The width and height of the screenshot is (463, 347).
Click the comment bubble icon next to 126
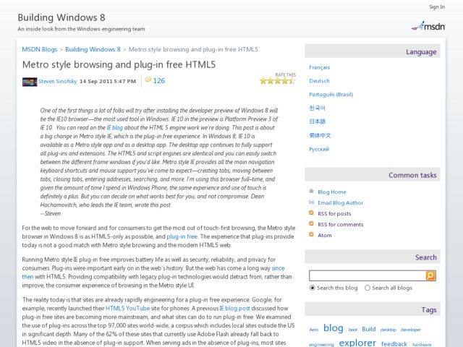coord(148,80)
